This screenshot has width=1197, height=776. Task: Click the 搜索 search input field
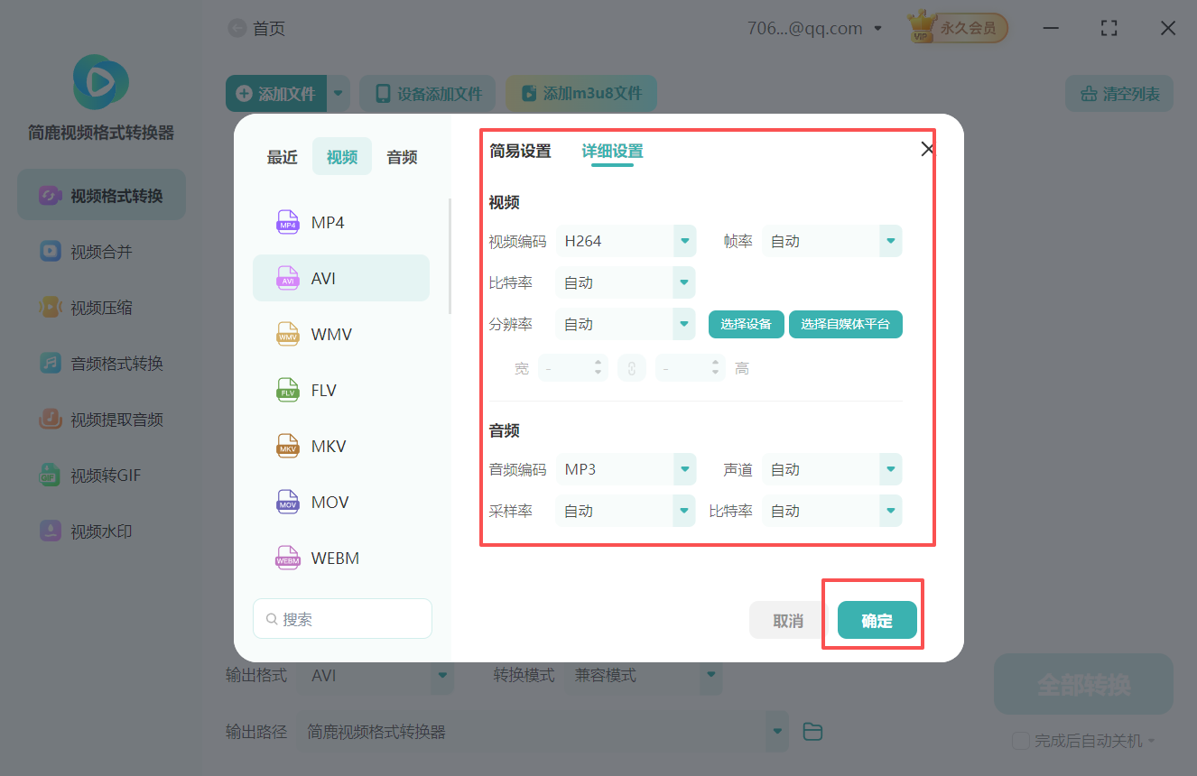pyautogui.click(x=342, y=618)
